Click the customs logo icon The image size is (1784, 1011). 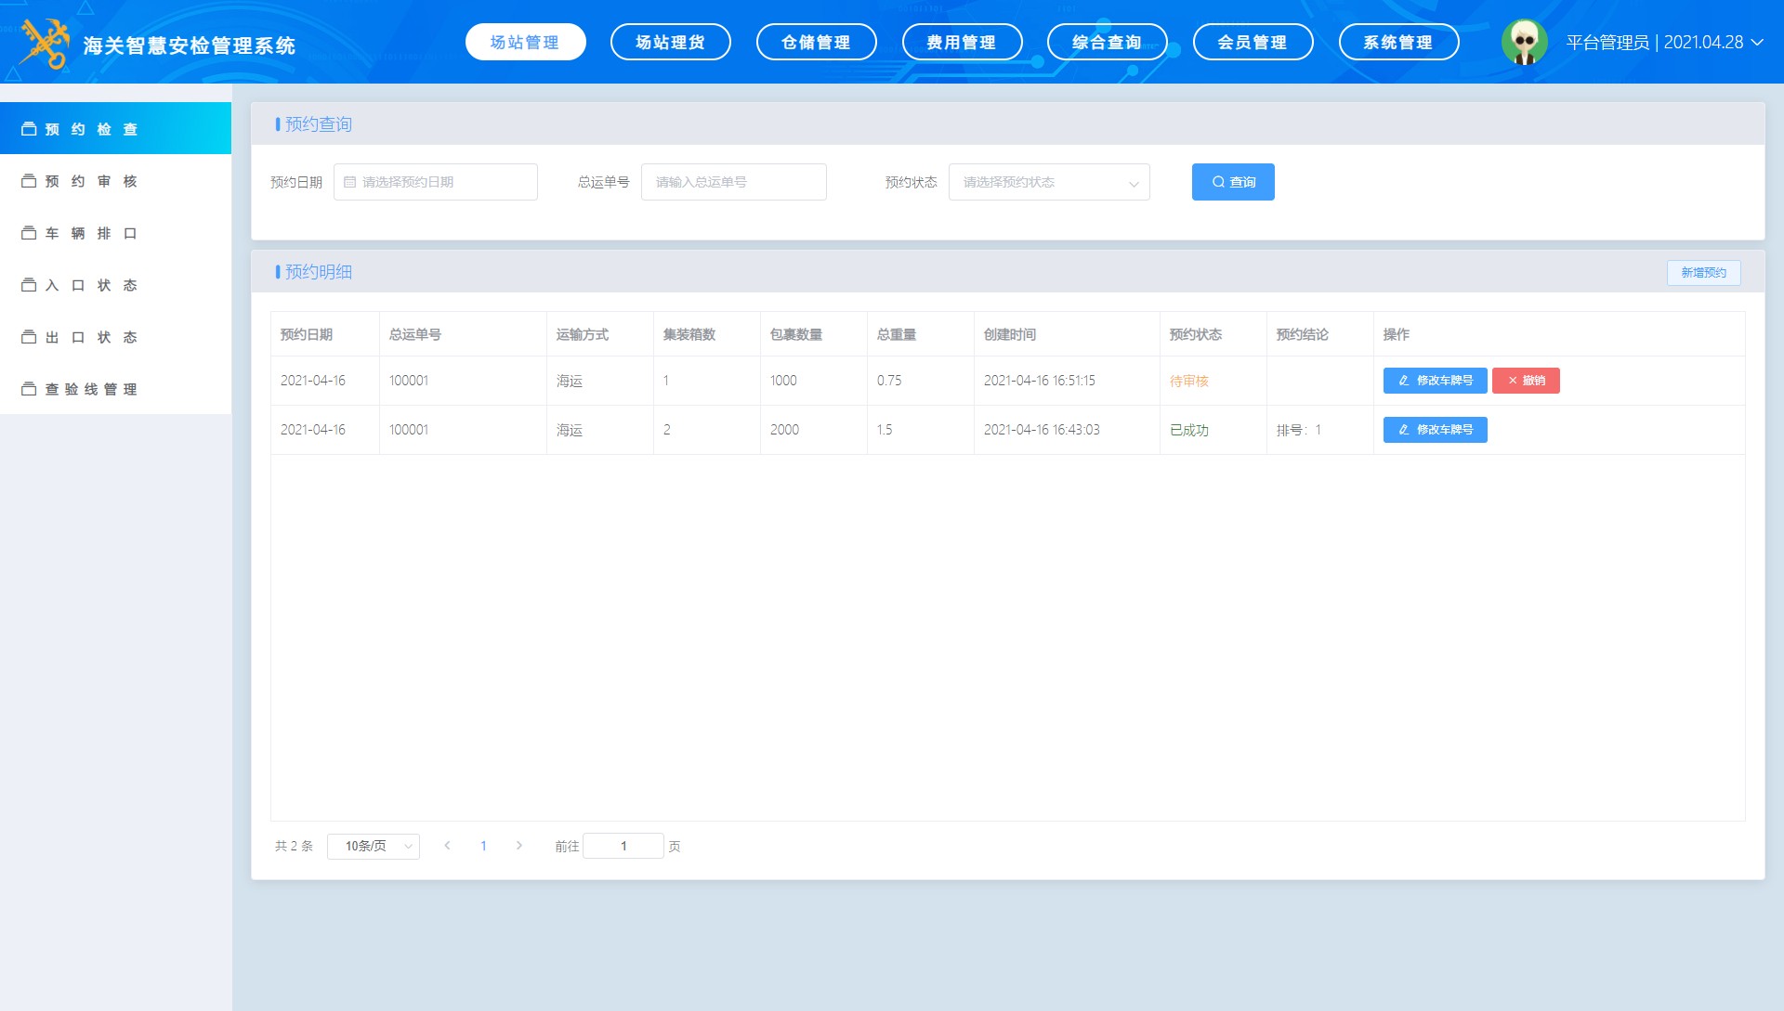[x=45, y=44]
